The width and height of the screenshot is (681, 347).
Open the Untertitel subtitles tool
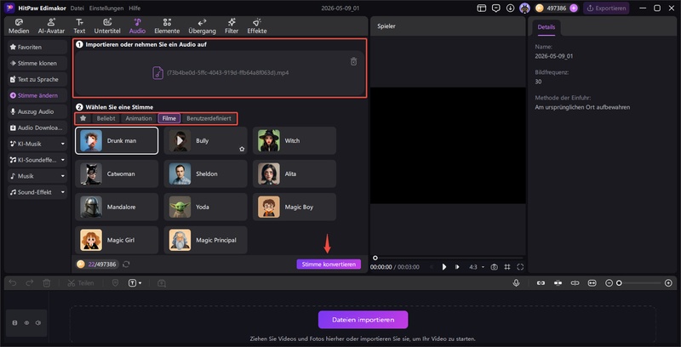[x=107, y=26]
